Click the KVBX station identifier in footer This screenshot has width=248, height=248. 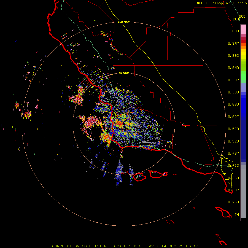(153, 246)
